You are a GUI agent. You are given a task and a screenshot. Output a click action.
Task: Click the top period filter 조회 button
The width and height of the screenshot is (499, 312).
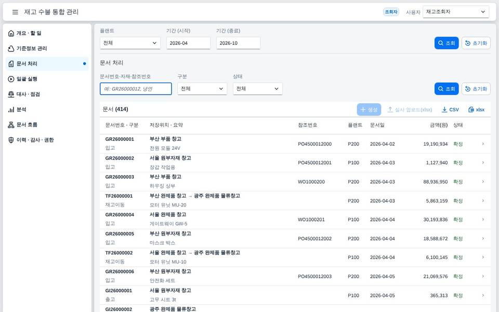(x=447, y=43)
